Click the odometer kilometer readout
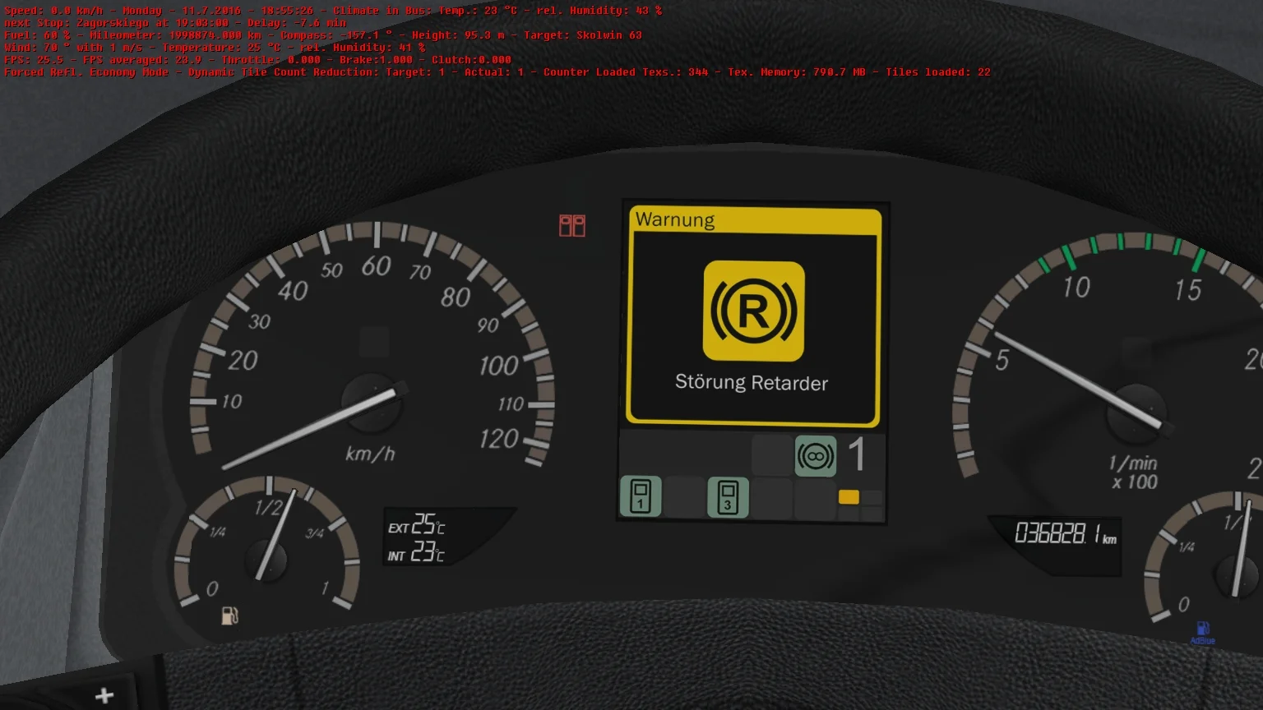 pyautogui.click(x=1065, y=535)
